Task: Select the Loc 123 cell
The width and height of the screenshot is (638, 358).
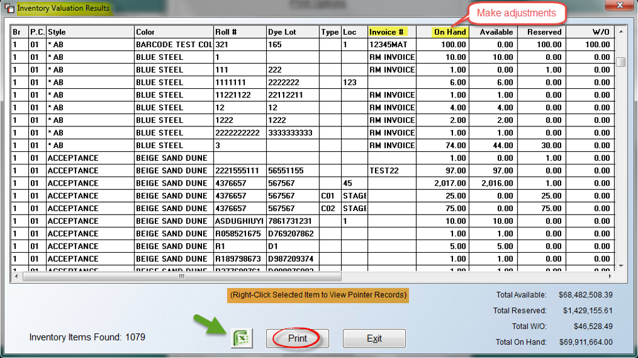Action: (x=354, y=82)
